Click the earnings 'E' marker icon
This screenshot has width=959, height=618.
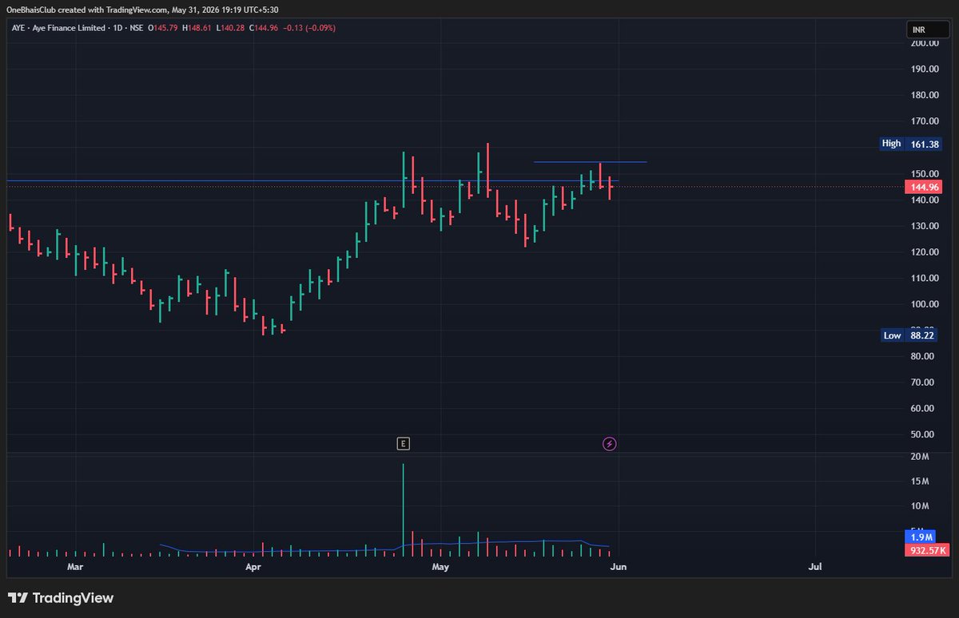point(404,443)
